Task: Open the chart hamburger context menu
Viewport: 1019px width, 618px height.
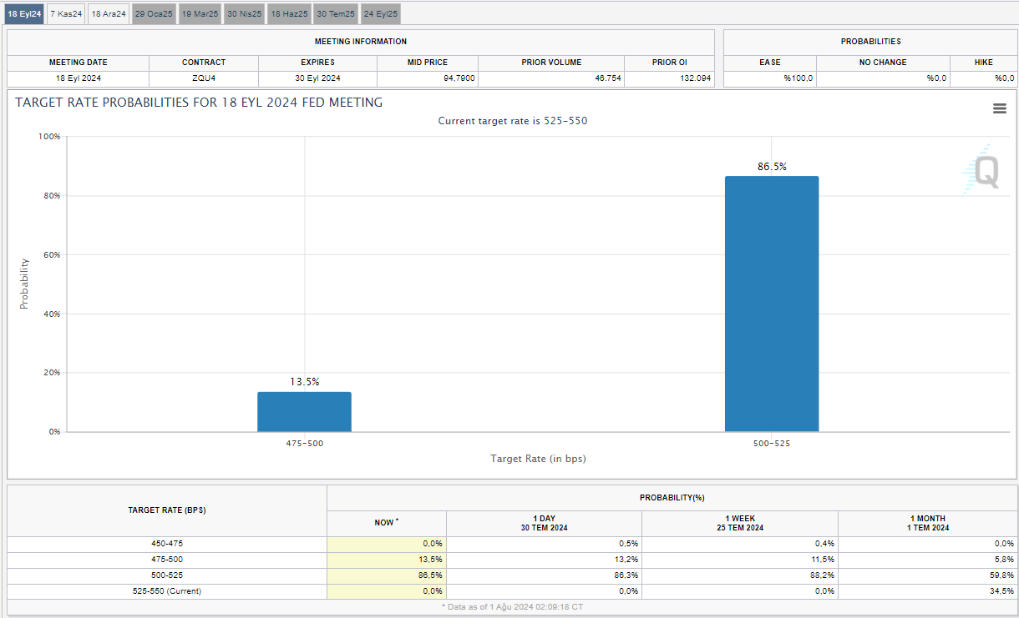Action: (x=999, y=108)
